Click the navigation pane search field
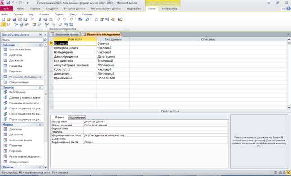This screenshot has width=291, height=176. click(x=22, y=40)
